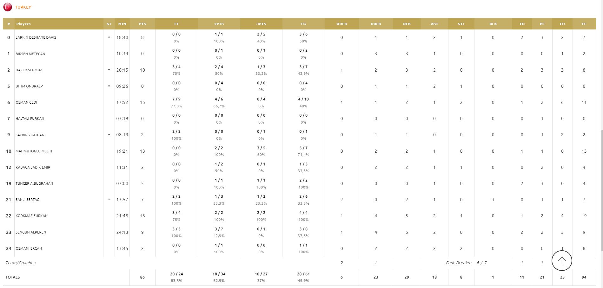Click the STL column header
This screenshot has width=603, height=288.
[461, 24]
